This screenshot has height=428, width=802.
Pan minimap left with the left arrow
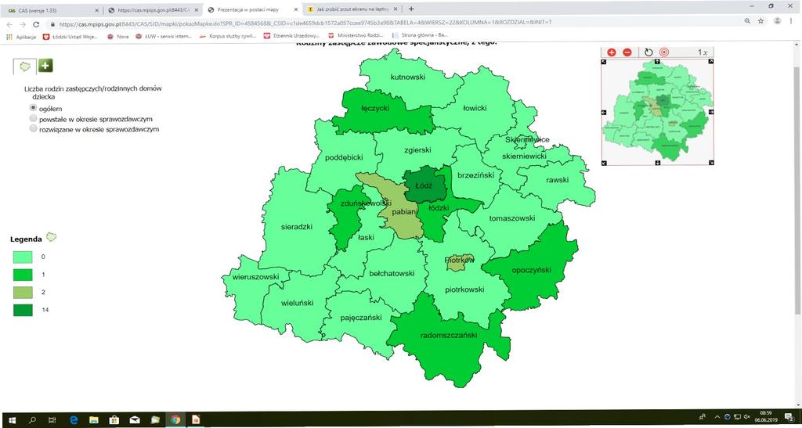[604, 113]
